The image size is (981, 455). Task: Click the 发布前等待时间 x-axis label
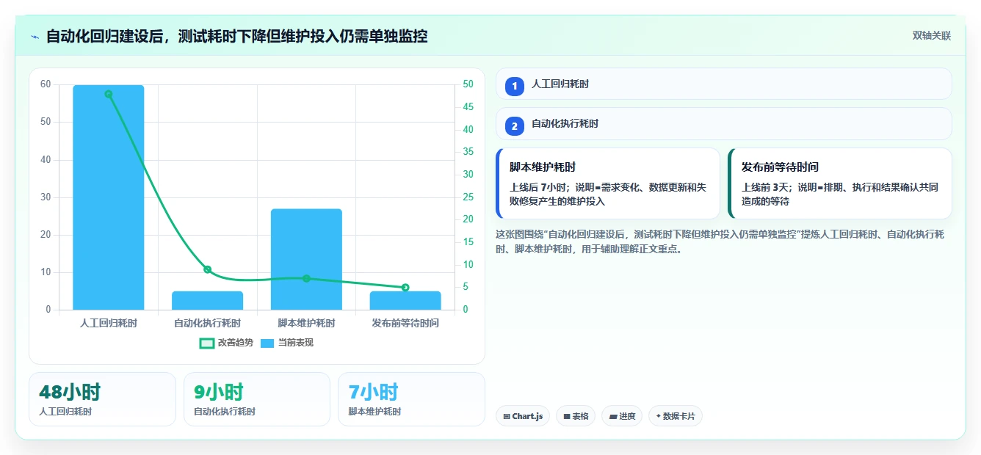[405, 323]
